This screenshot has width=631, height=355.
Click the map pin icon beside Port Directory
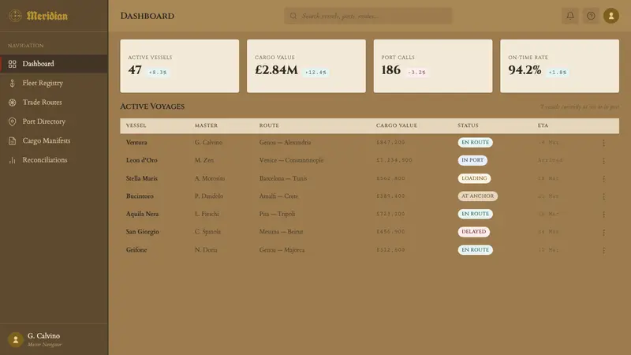pos(12,121)
